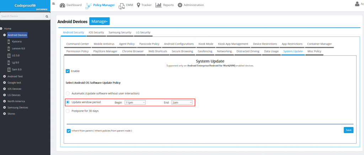Screen dimensions: 364x155
Task: Click the search magnifier icon
Action: (47, 16)
